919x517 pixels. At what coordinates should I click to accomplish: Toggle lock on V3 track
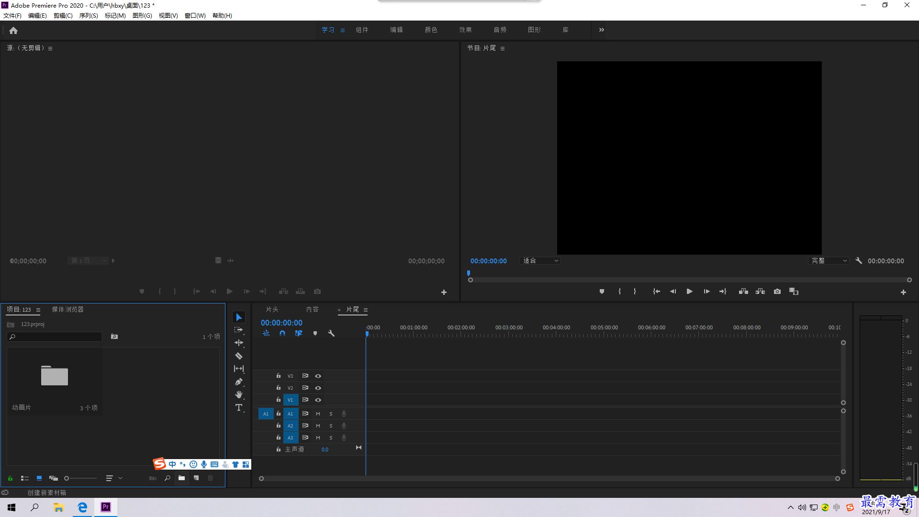pyautogui.click(x=278, y=376)
